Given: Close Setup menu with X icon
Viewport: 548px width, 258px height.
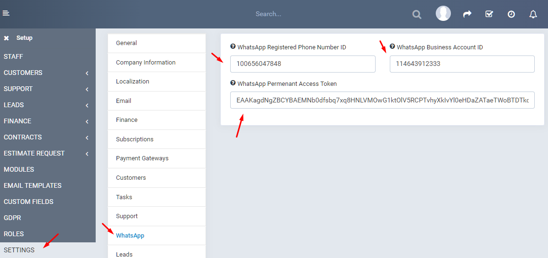Looking at the screenshot, I should point(6,38).
